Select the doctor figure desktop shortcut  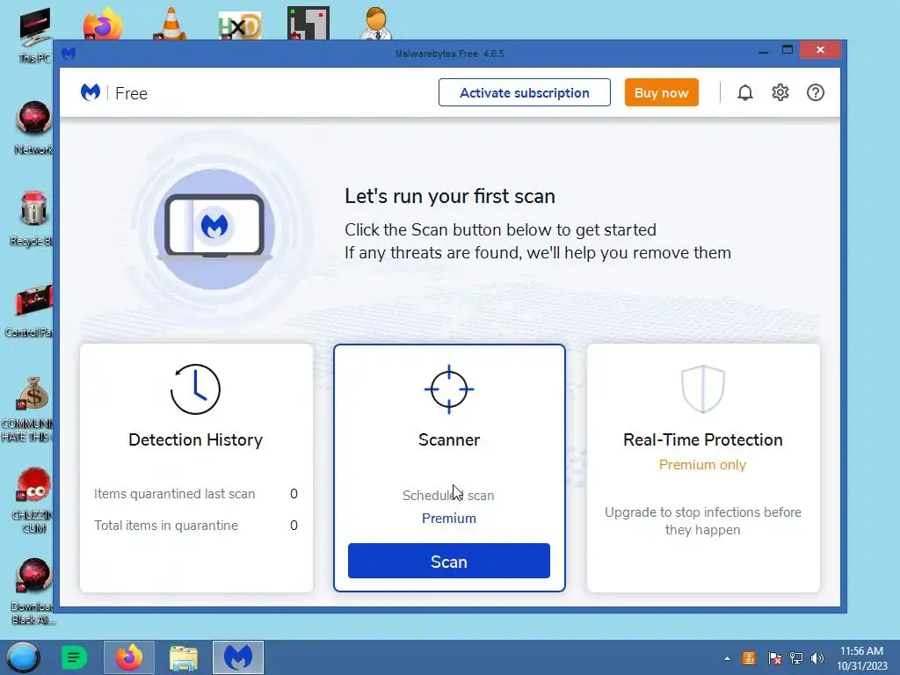[376, 24]
